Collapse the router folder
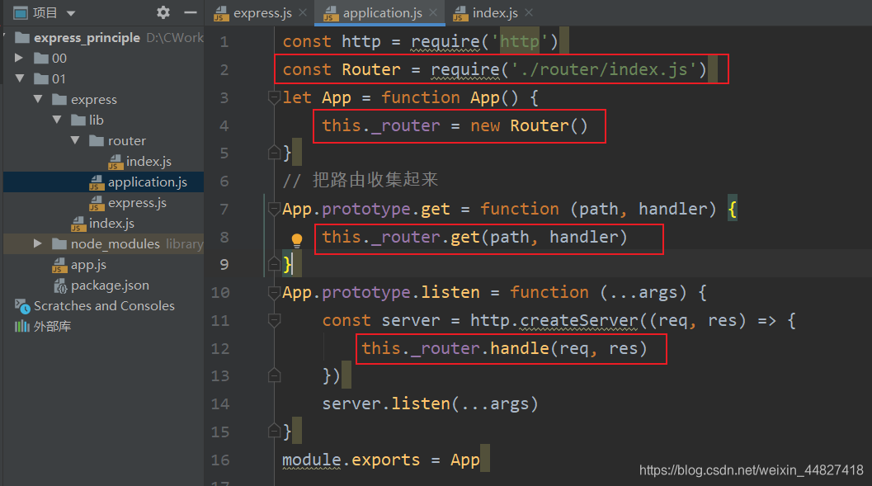This screenshot has width=872, height=486. coord(75,140)
